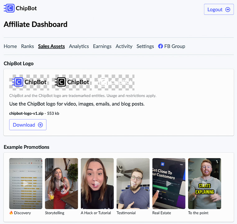
Task: Play the To the point video
Action: point(205,184)
